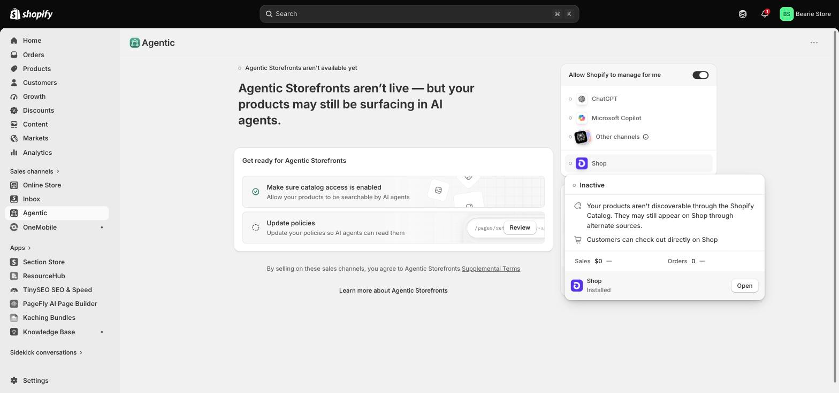This screenshot has width=839, height=393.
Task: Select the Agentic sales channel
Action: point(57,213)
